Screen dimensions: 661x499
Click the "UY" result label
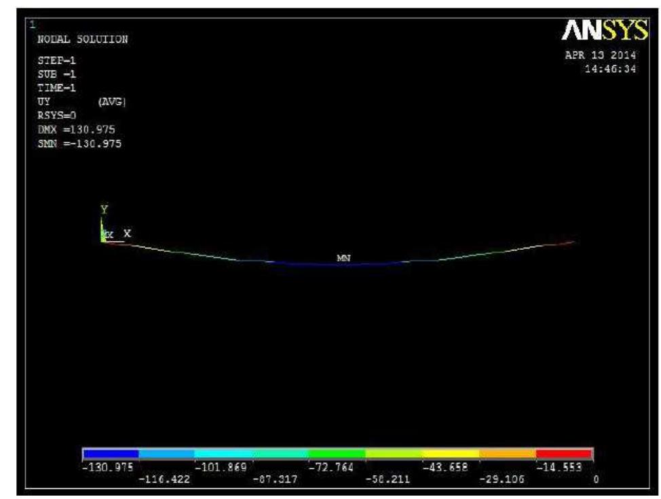(x=44, y=102)
